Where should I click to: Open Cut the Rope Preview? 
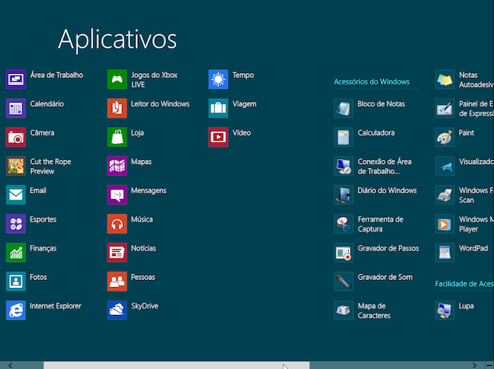(x=16, y=165)
